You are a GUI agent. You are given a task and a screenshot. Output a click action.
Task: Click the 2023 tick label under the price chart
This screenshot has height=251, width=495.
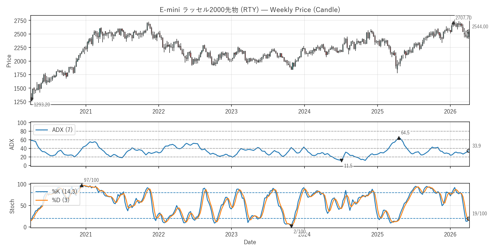(x=231, y=112)
